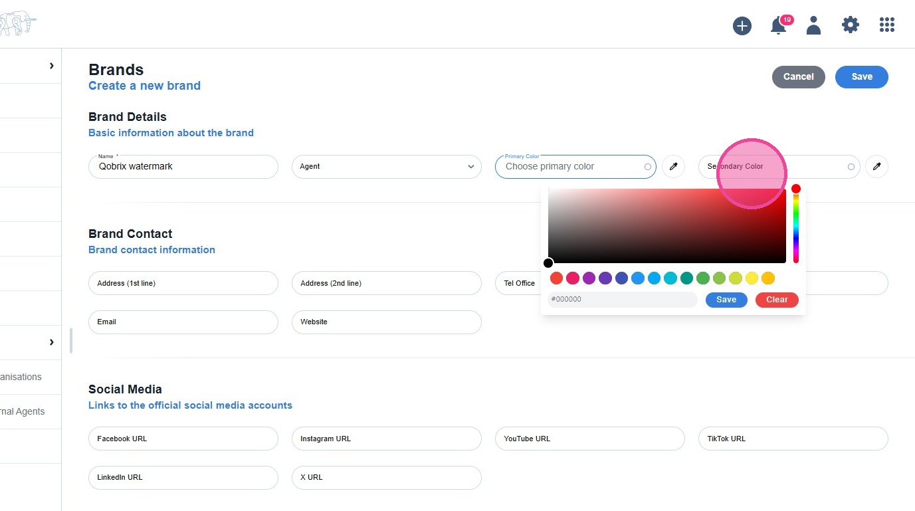Click the 'Brand contact information' text
This screenshot has width=915, height=511.
(152, 250)
